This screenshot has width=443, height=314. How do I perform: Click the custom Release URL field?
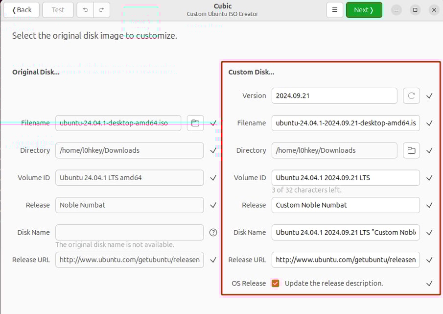coord(346,260)
